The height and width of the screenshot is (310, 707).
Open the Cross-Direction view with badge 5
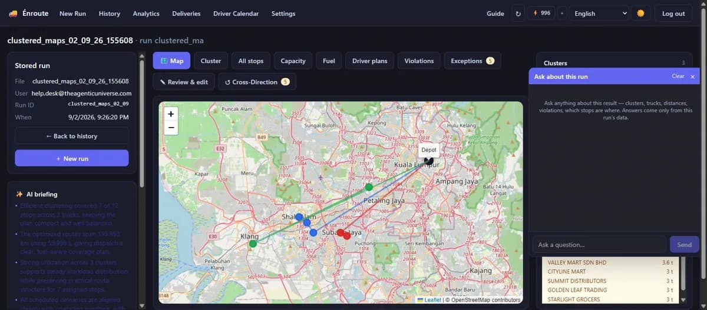tap(257, 82)
